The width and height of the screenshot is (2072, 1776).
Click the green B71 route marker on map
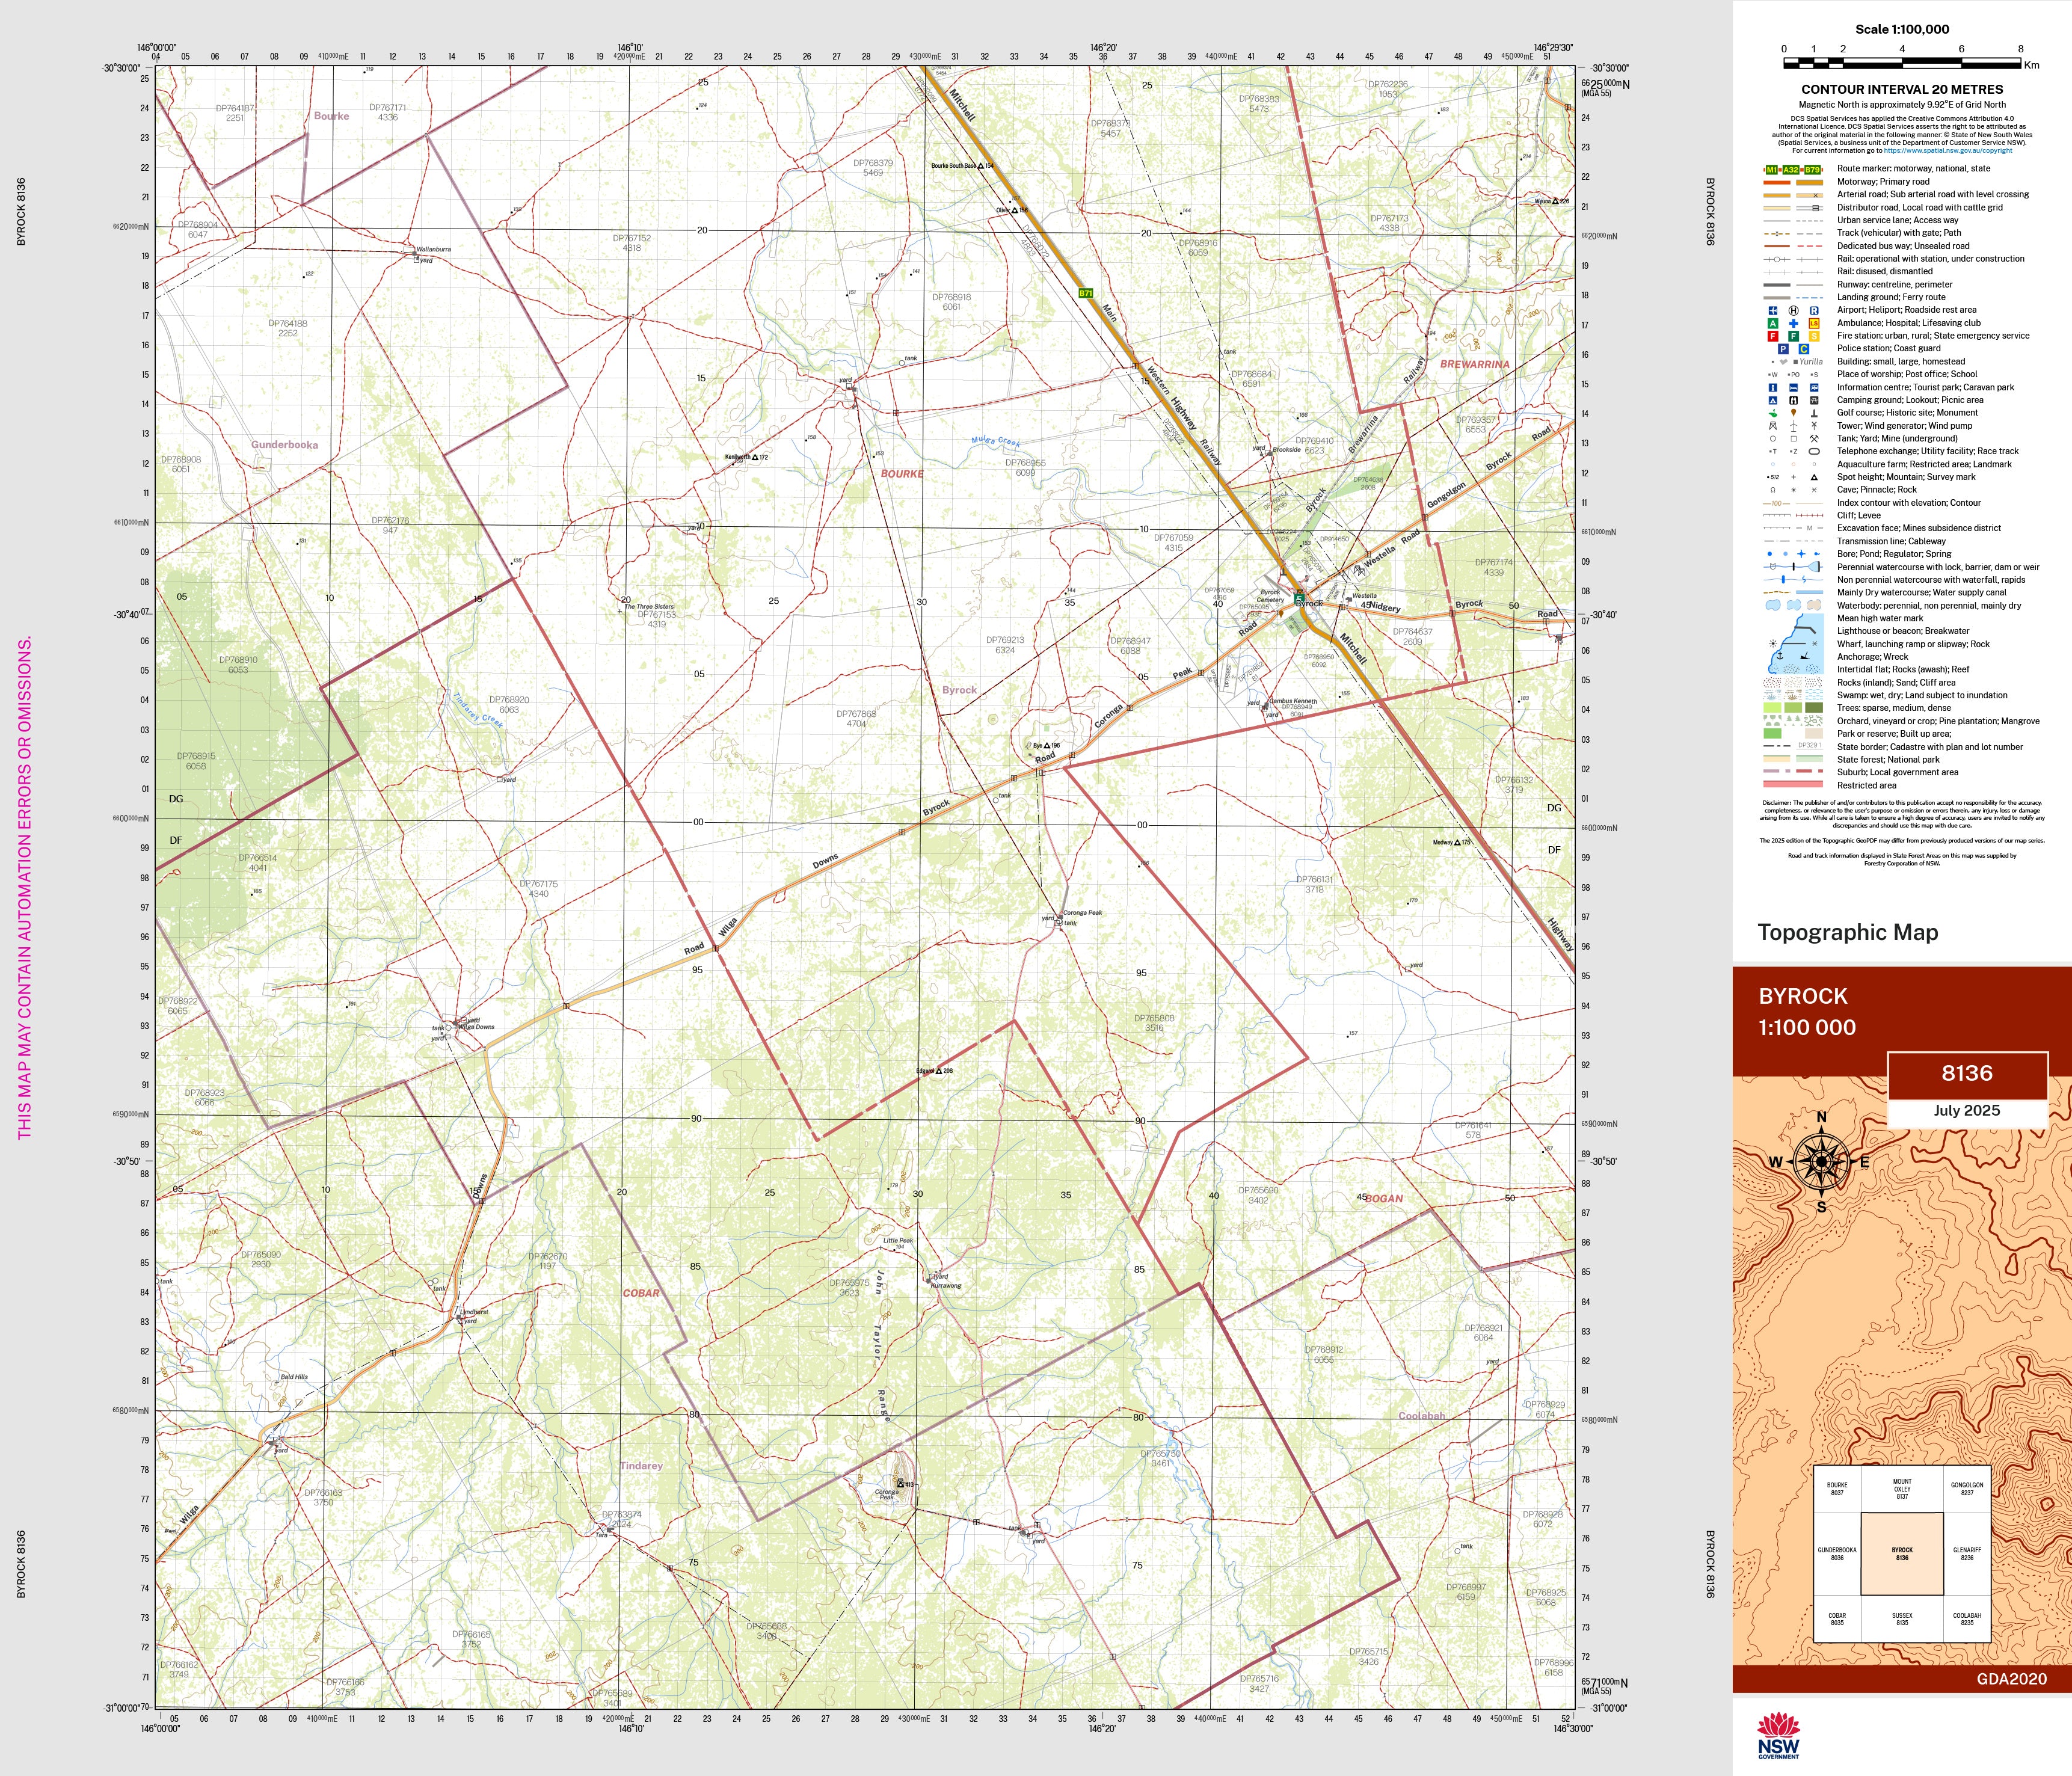point(1085,293)
